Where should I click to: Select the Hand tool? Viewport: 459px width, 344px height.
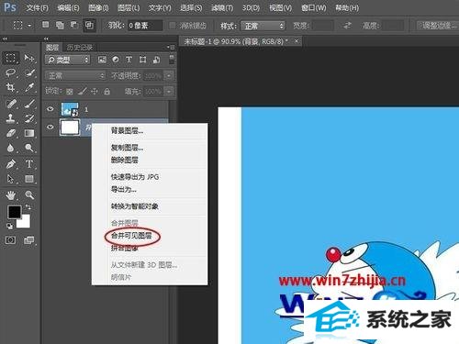[x=11, y=194]
